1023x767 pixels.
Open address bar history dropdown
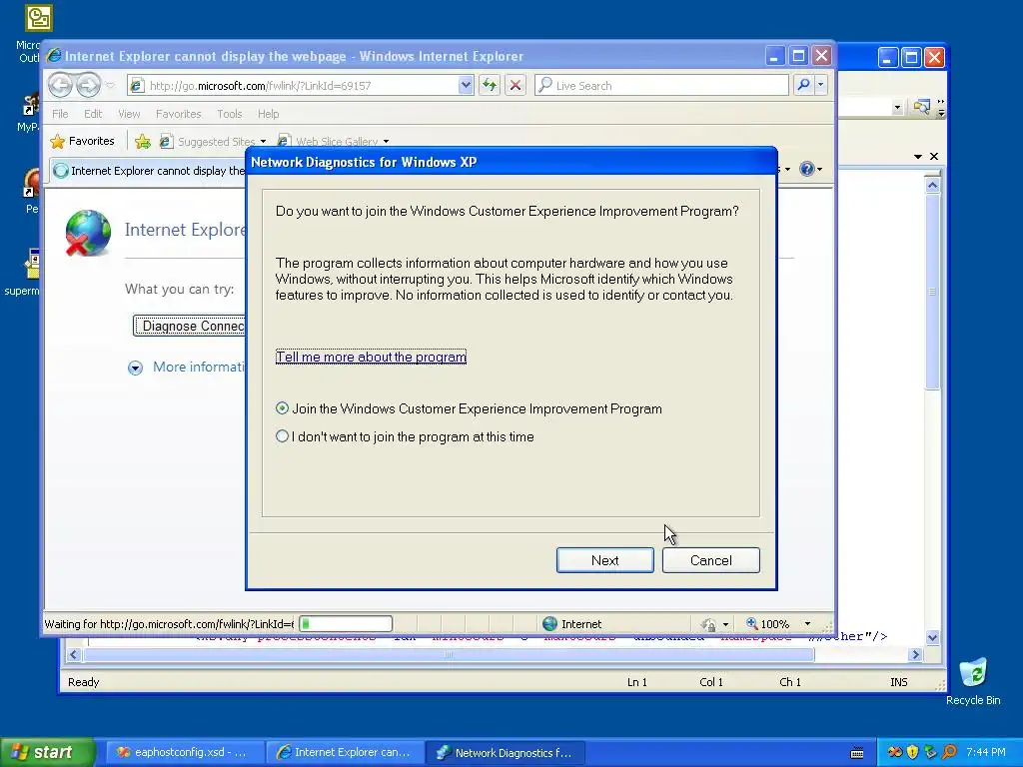coord(466,86)
